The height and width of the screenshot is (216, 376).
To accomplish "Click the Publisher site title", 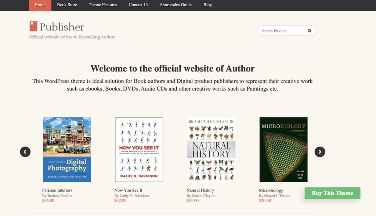I will (x=62, y=27).
